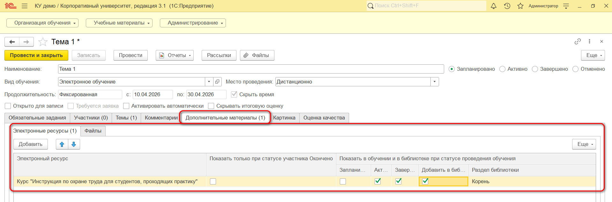Click Добавить button in resources

(x=30, y=144)
